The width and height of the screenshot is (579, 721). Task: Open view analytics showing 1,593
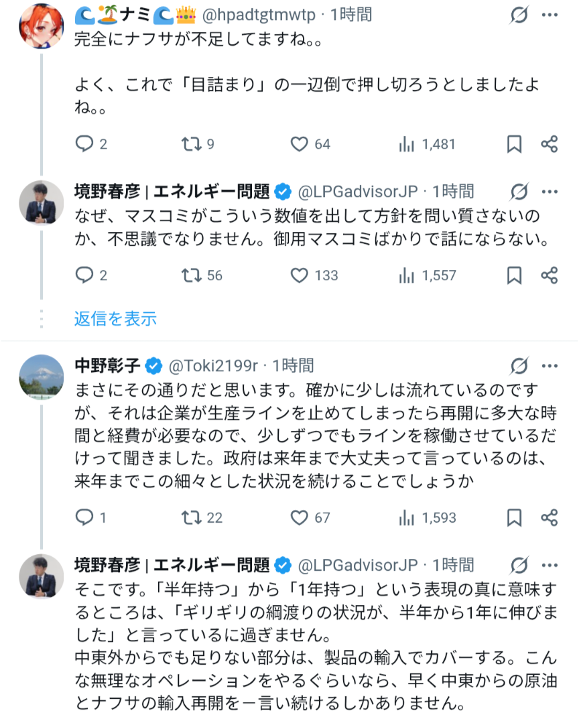click(x=428, y=518)
